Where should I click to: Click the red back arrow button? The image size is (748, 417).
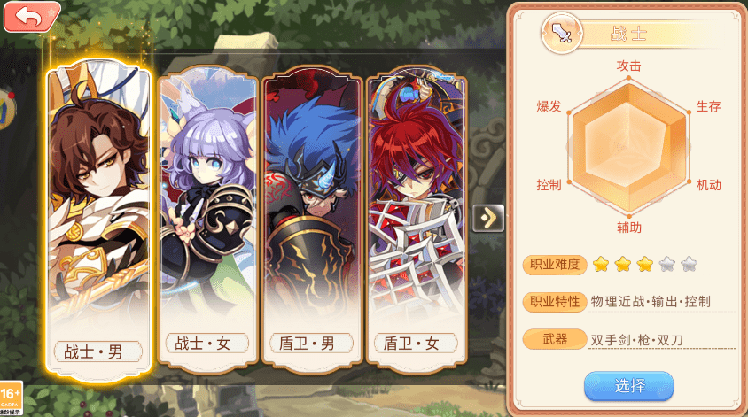[x=32, y=17]
